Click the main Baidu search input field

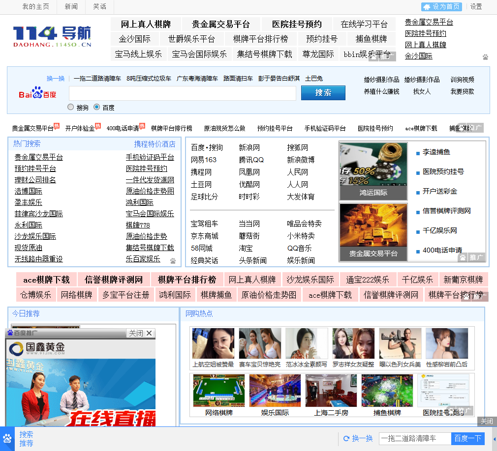(183, 93)
